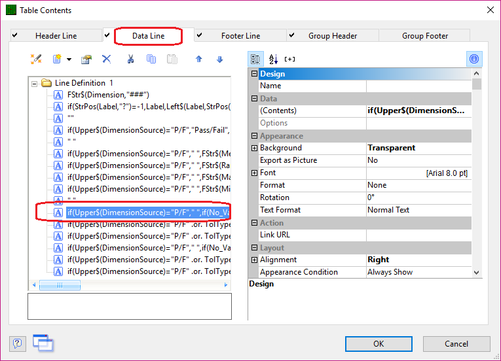Expand the Font property
The image size is (501, 361).
coord(254,173)
